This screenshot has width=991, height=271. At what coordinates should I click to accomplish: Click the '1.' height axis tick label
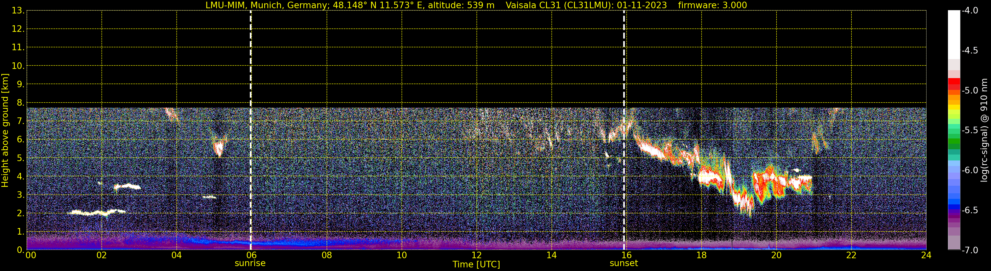coord(20,232)
